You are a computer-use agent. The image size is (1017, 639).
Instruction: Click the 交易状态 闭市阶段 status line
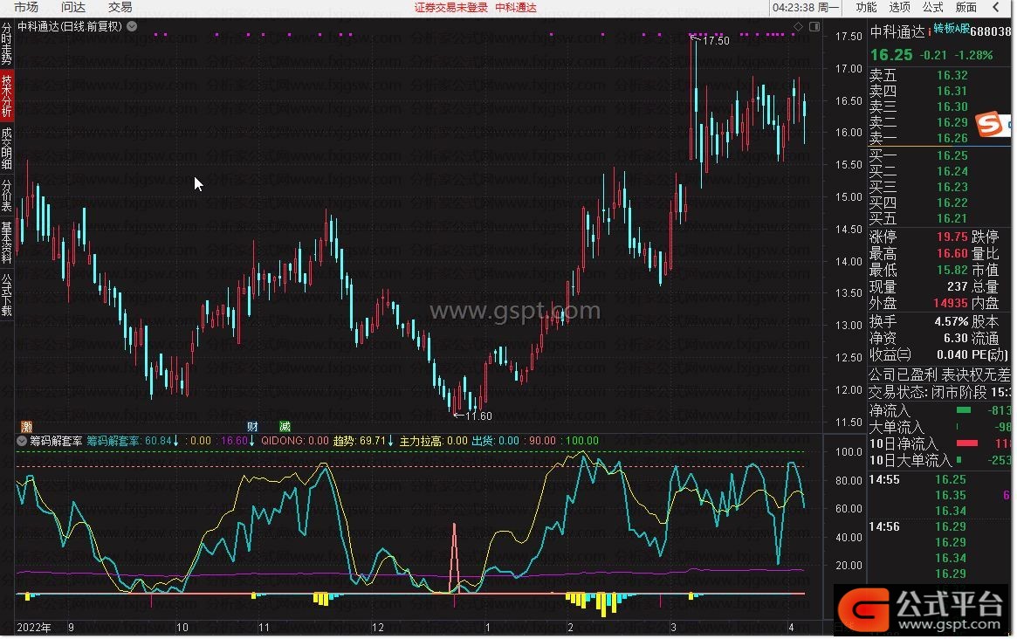pyautogui.click(x=939, y=393)
